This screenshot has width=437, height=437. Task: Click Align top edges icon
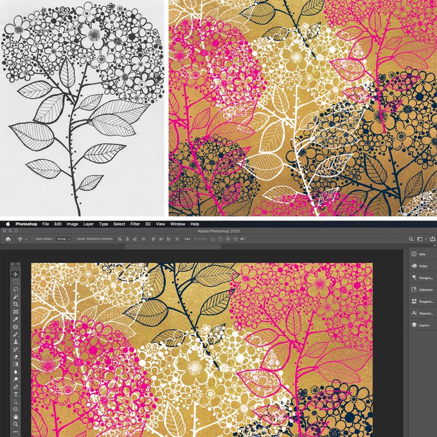(154, 239)
